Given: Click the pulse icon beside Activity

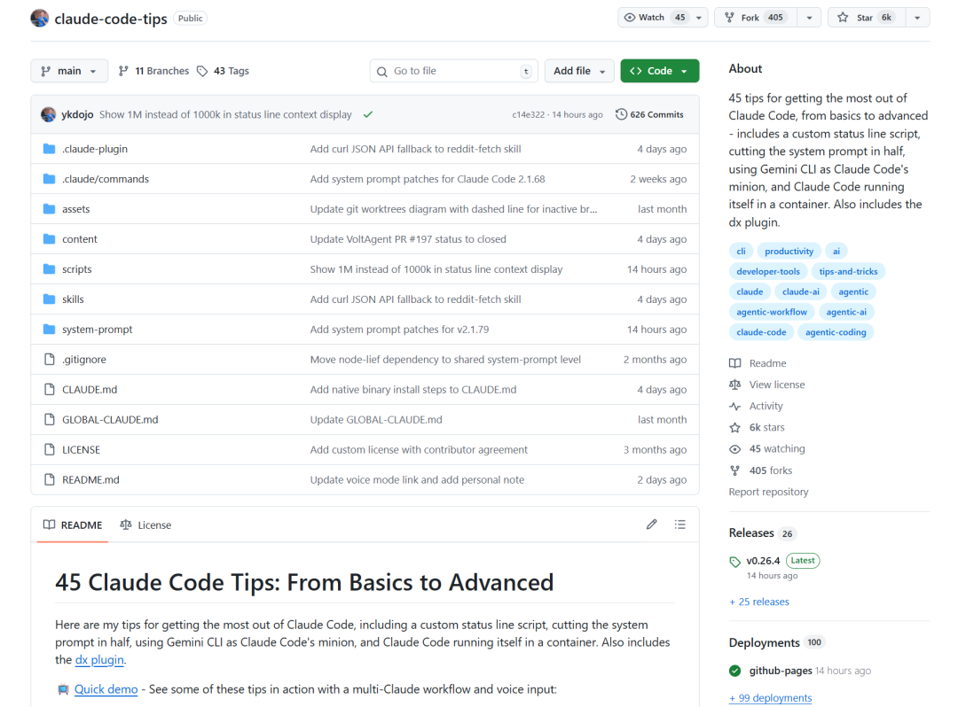Looking at the screenshot, I should [x=735, y=407].
